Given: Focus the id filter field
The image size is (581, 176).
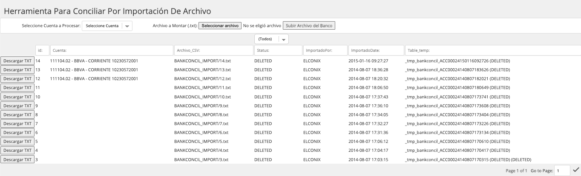Looking at the screenshot, I should (x=43, y=50).
